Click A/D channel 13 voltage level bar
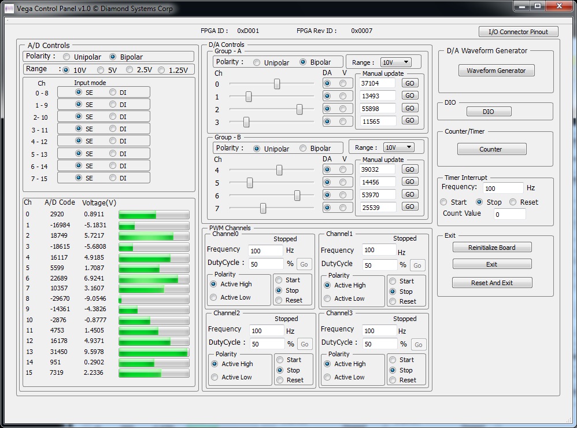577x428 pixels. tap(154, 352)
